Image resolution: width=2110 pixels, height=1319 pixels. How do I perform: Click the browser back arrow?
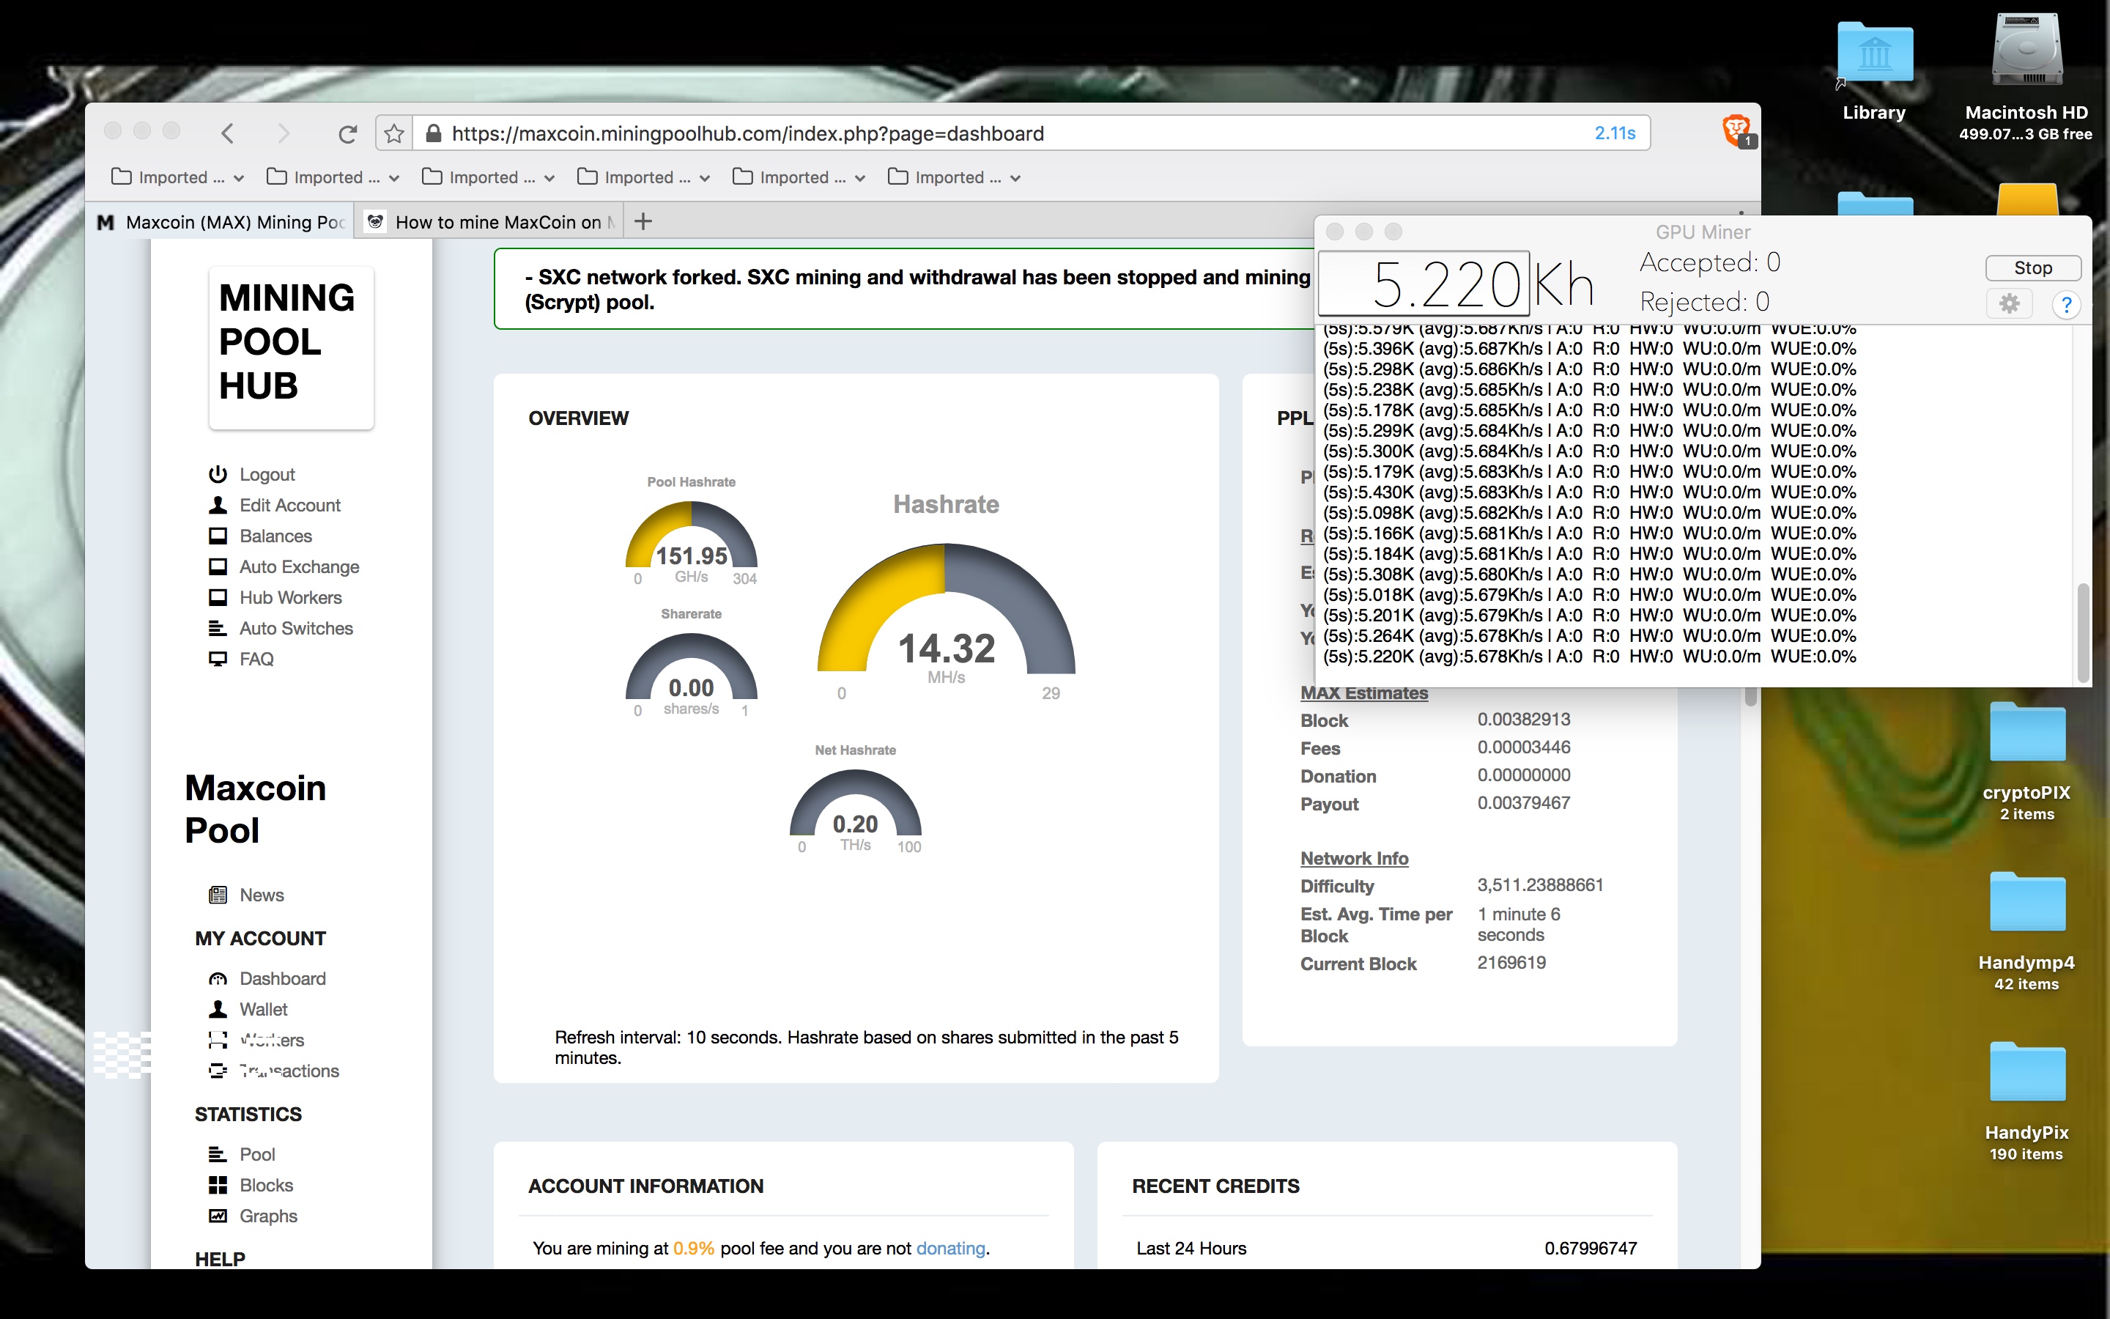click(x=228, y=133)
